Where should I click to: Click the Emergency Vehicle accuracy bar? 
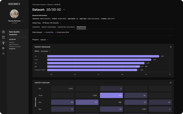point(92,70)
